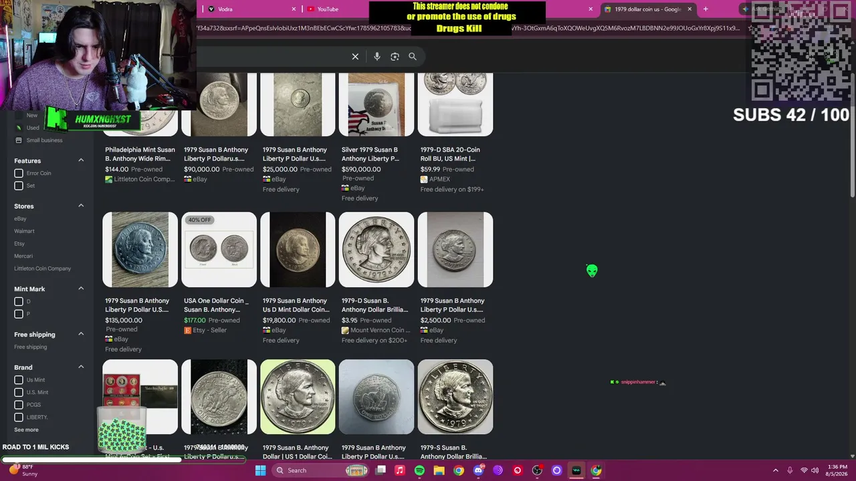Open a new browser tab
Viewport: 856px width, 481px height.
point(706,9)
